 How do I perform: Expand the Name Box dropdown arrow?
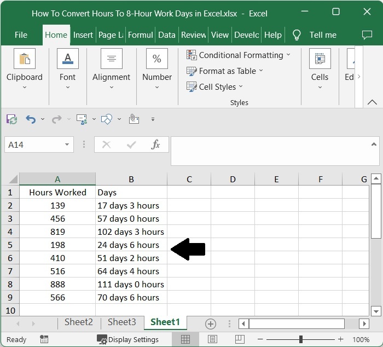67,144
